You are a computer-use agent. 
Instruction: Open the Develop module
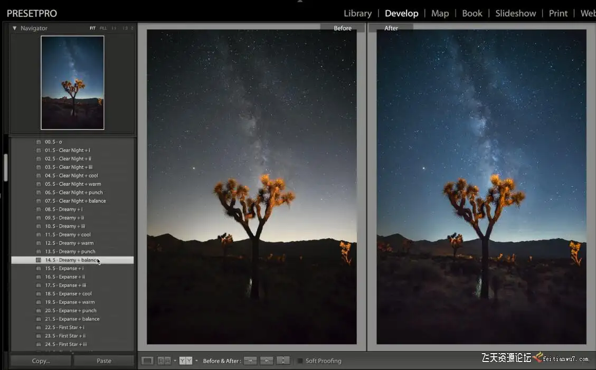[401, 13]
